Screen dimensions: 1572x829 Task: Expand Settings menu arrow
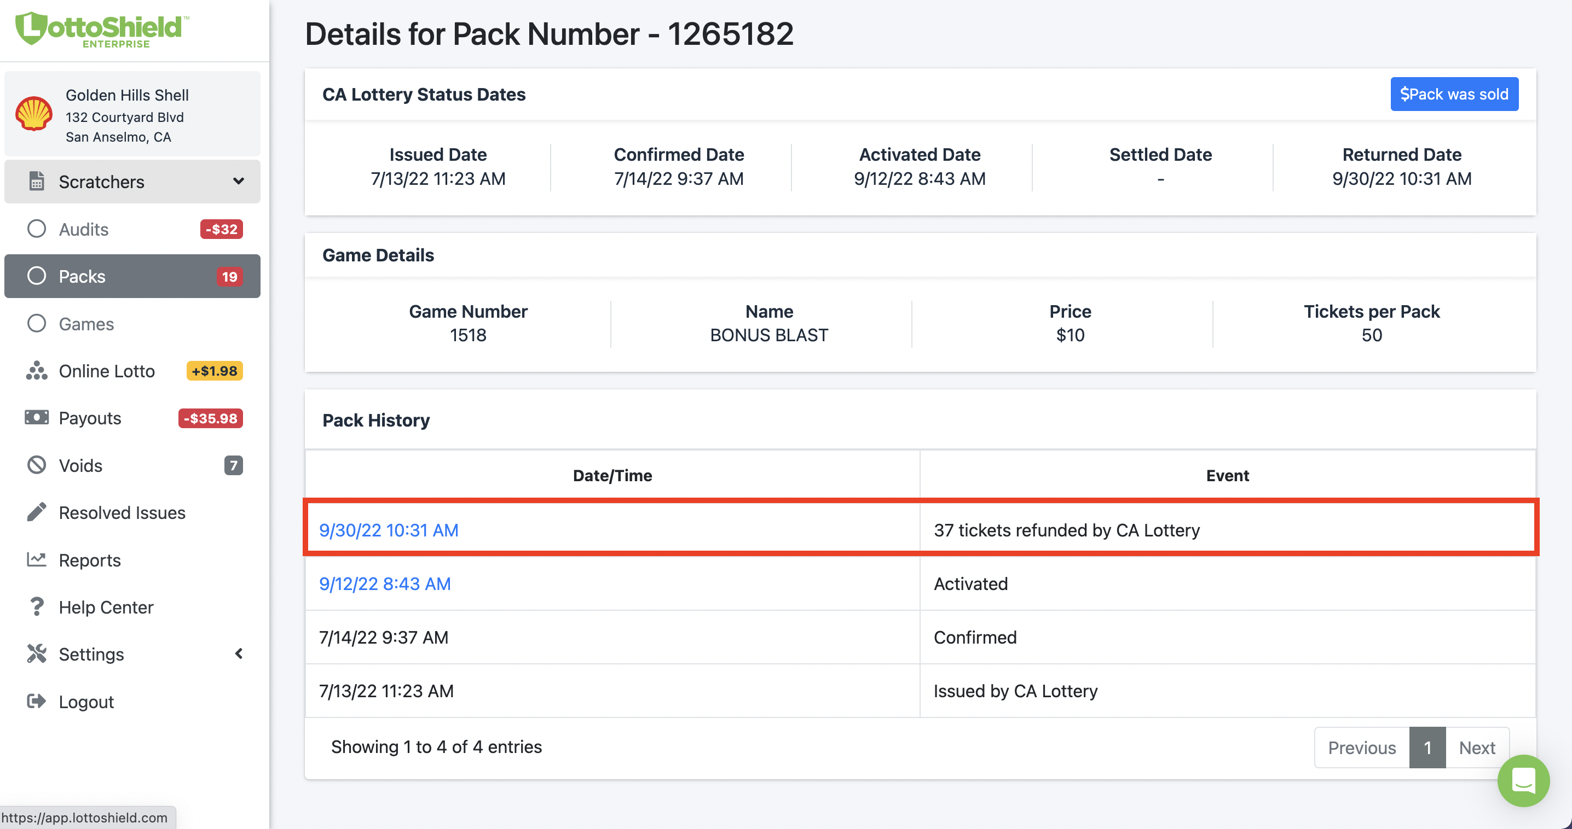(x=239, y=653)
